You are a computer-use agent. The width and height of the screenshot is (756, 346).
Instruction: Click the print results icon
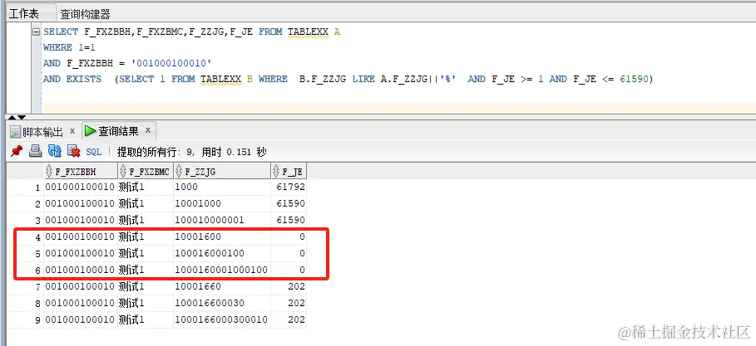coord(35,152)
